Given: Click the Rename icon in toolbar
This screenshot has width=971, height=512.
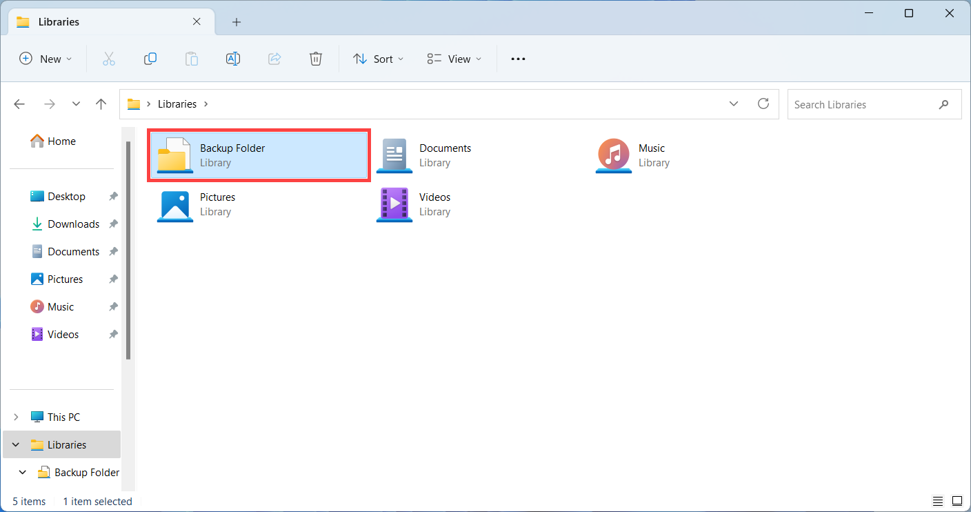Looking at the screenshot, I should 233,59.
